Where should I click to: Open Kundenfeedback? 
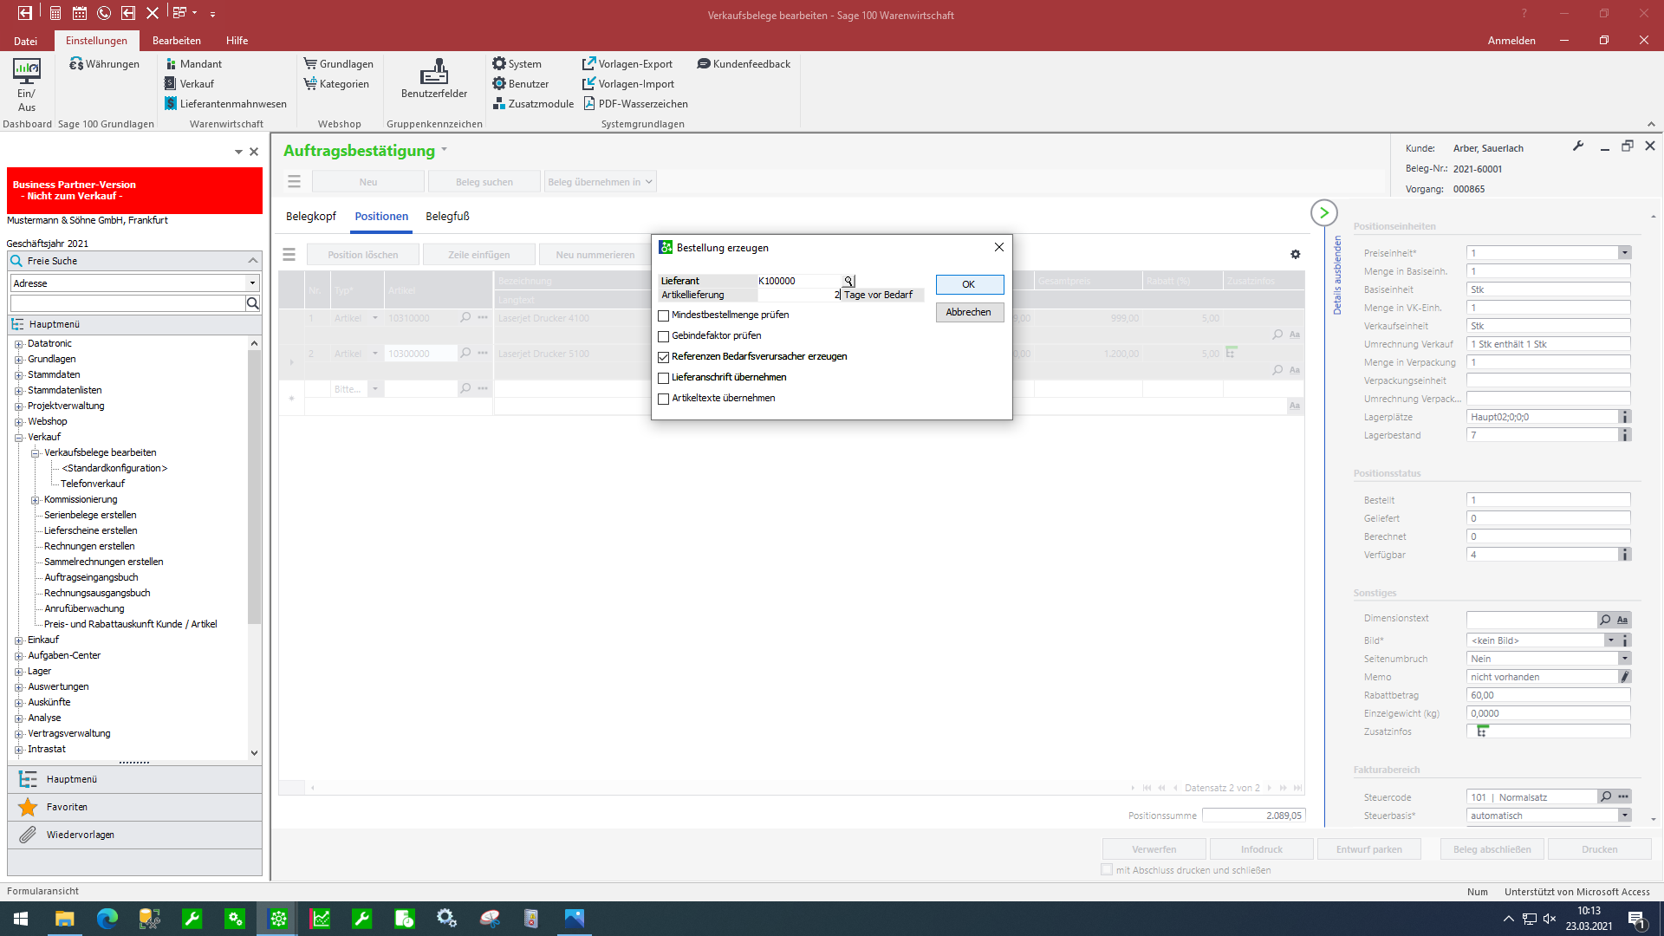coord(744,64)
